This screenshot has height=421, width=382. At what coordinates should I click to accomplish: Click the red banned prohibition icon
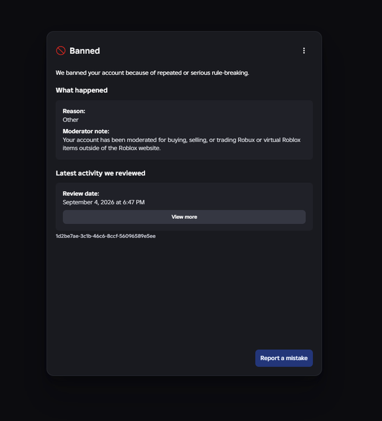pyautogui.click(x=61, y=51)
